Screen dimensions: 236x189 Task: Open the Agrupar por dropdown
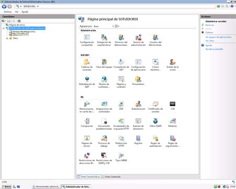tap(104, 26)
